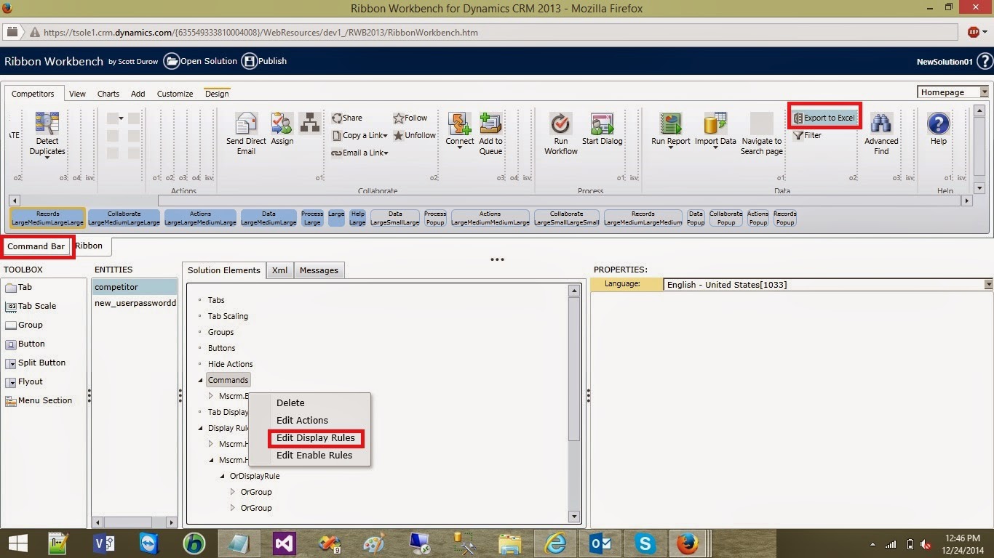
Task: Toggle Unfollow in the Collaborate group
Action: 413,135
